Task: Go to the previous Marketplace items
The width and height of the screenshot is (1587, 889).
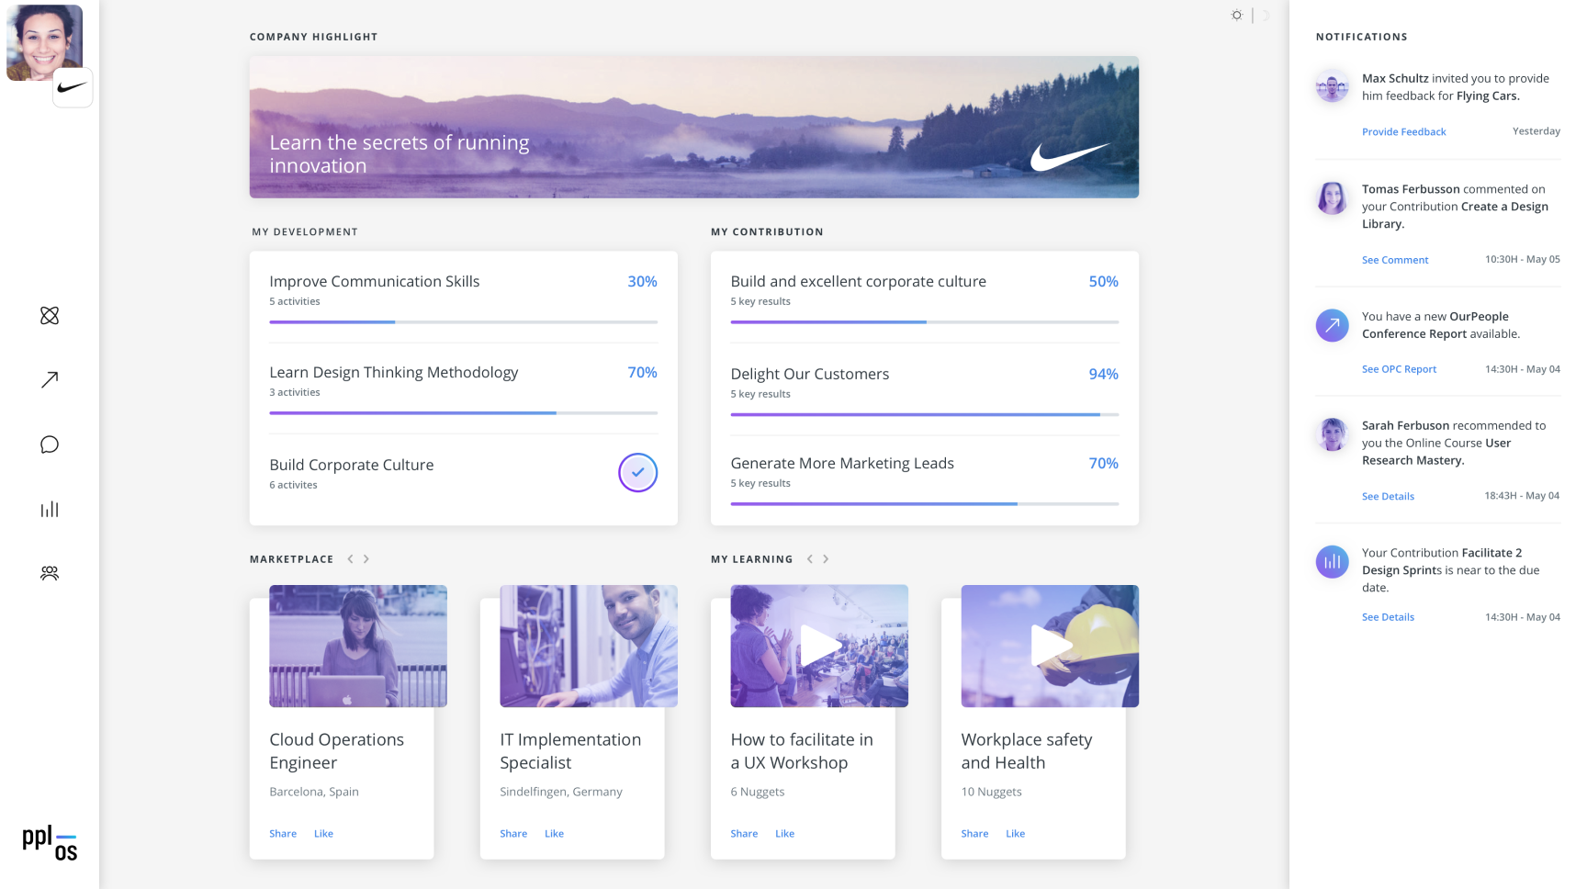Action: (350, 559)
